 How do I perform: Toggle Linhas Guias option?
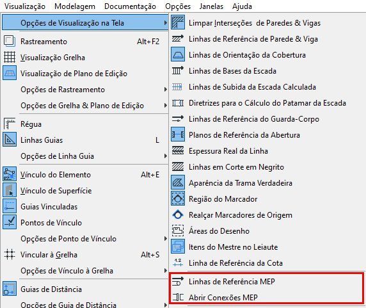point(85,140)
